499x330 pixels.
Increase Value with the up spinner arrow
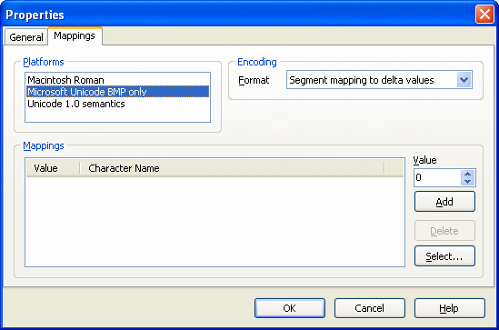click(467, 174)
